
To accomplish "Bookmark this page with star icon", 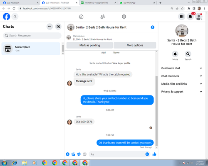I will pos(182,8).
